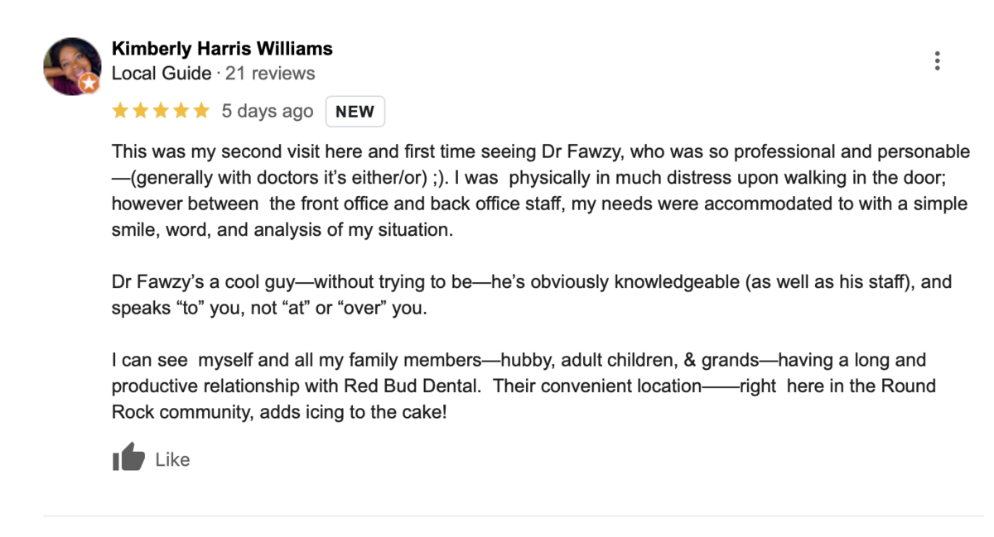Click the NEW badge
This screenshot has width=994, height=537.
[355, 112]
